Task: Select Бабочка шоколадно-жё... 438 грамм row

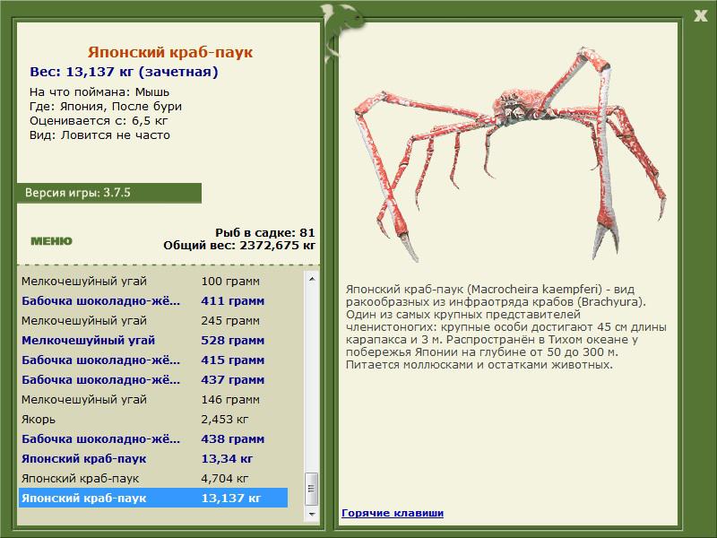Action: [153, 438]
